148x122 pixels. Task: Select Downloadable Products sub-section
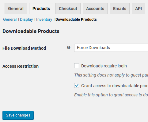pyautogui.click(x=76, y=20)
